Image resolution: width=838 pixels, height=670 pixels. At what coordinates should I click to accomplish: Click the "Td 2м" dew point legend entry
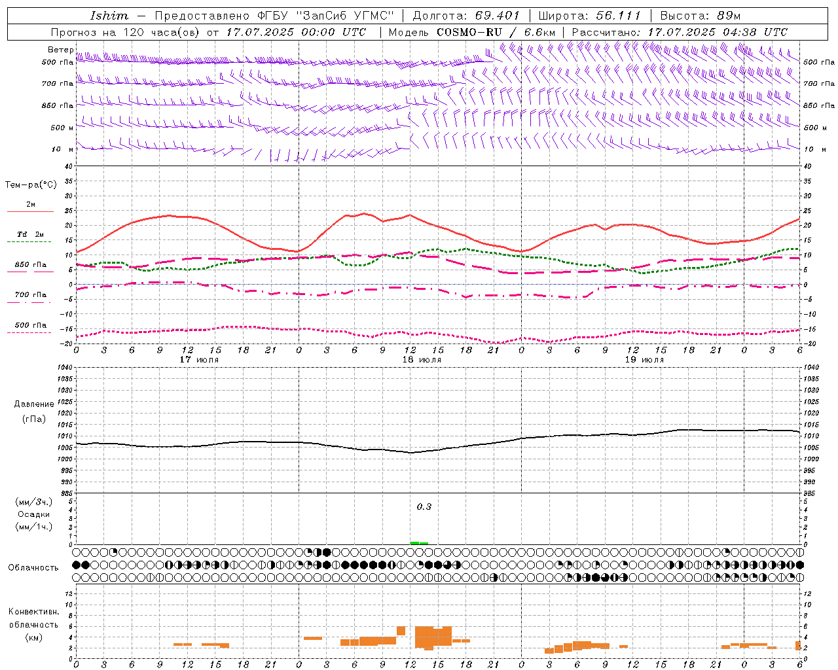[x=31, y=234]
